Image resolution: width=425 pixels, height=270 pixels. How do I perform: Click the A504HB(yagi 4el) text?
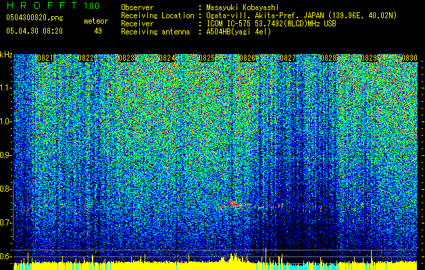[239, 32]
